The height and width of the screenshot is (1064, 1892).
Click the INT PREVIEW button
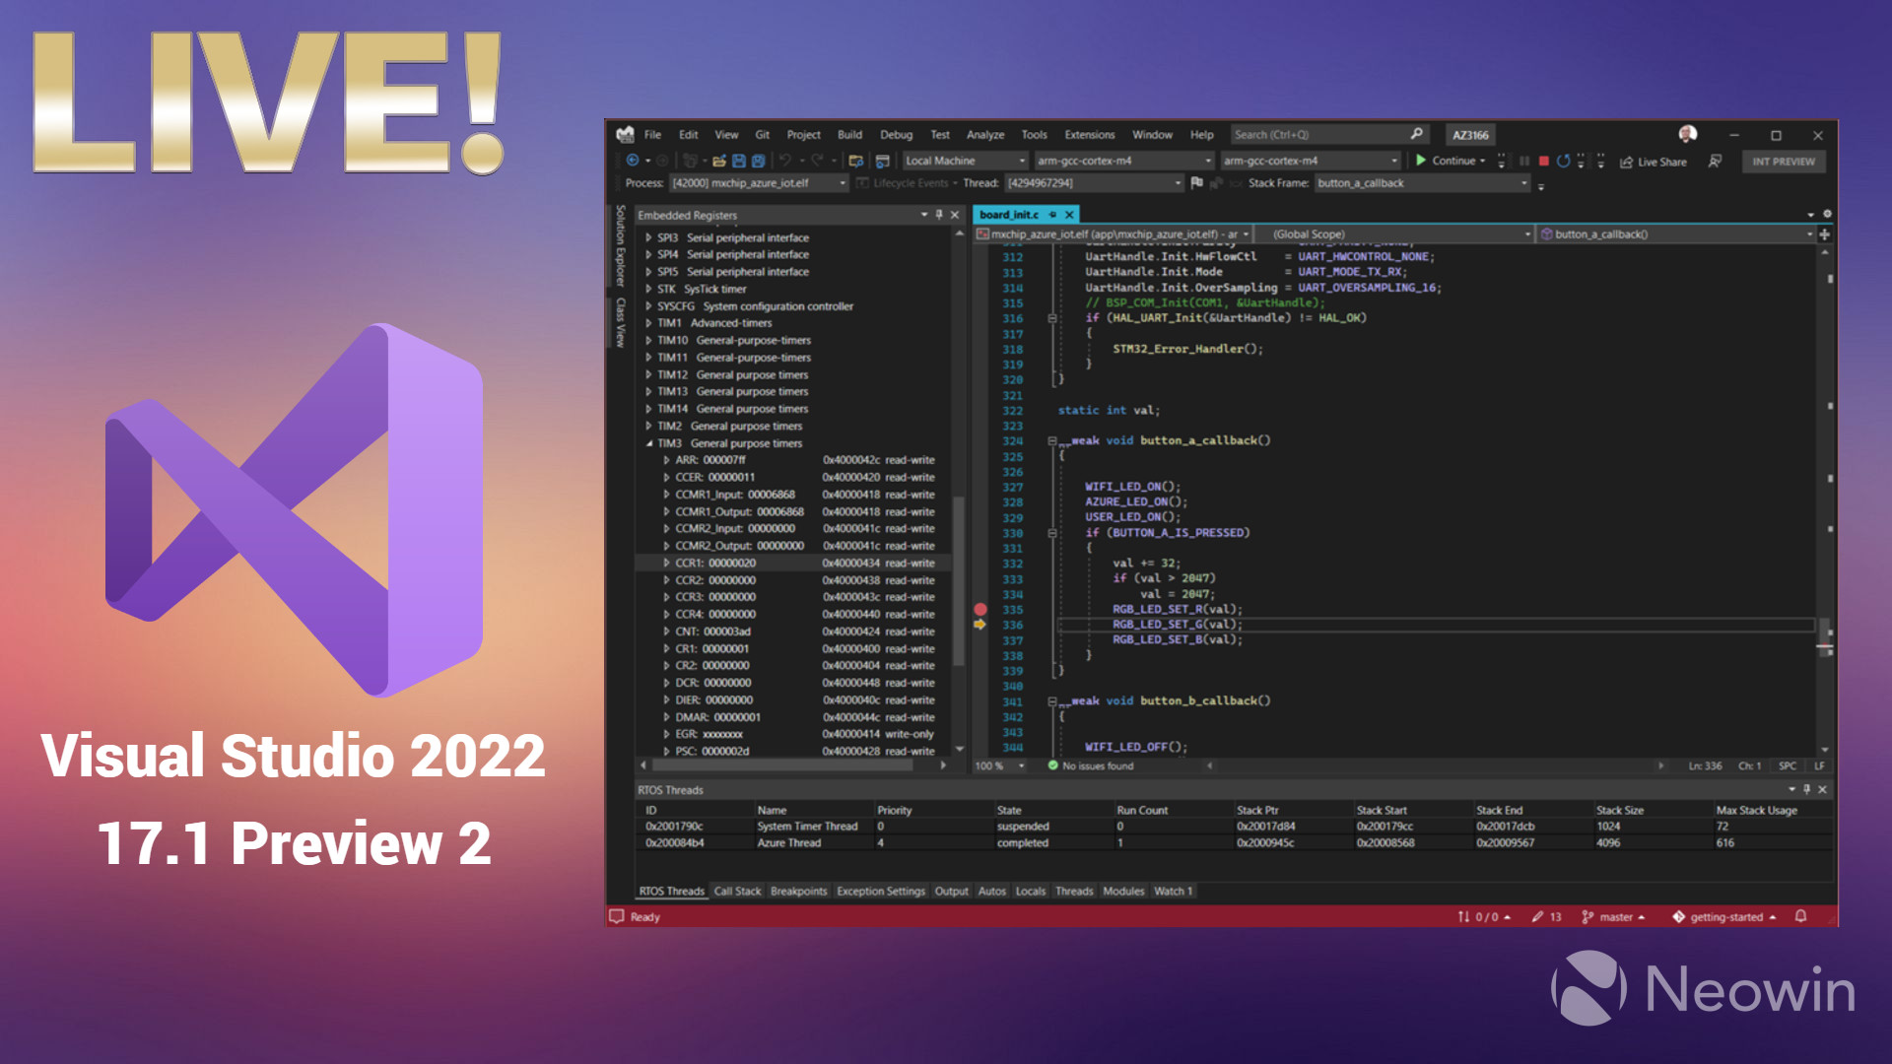coord(1784,162)
